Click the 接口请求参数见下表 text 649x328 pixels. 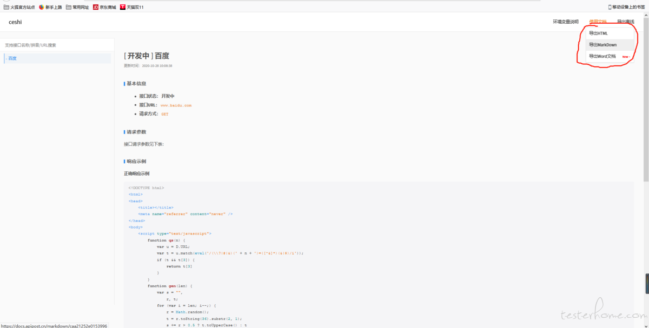coord(144,144)
